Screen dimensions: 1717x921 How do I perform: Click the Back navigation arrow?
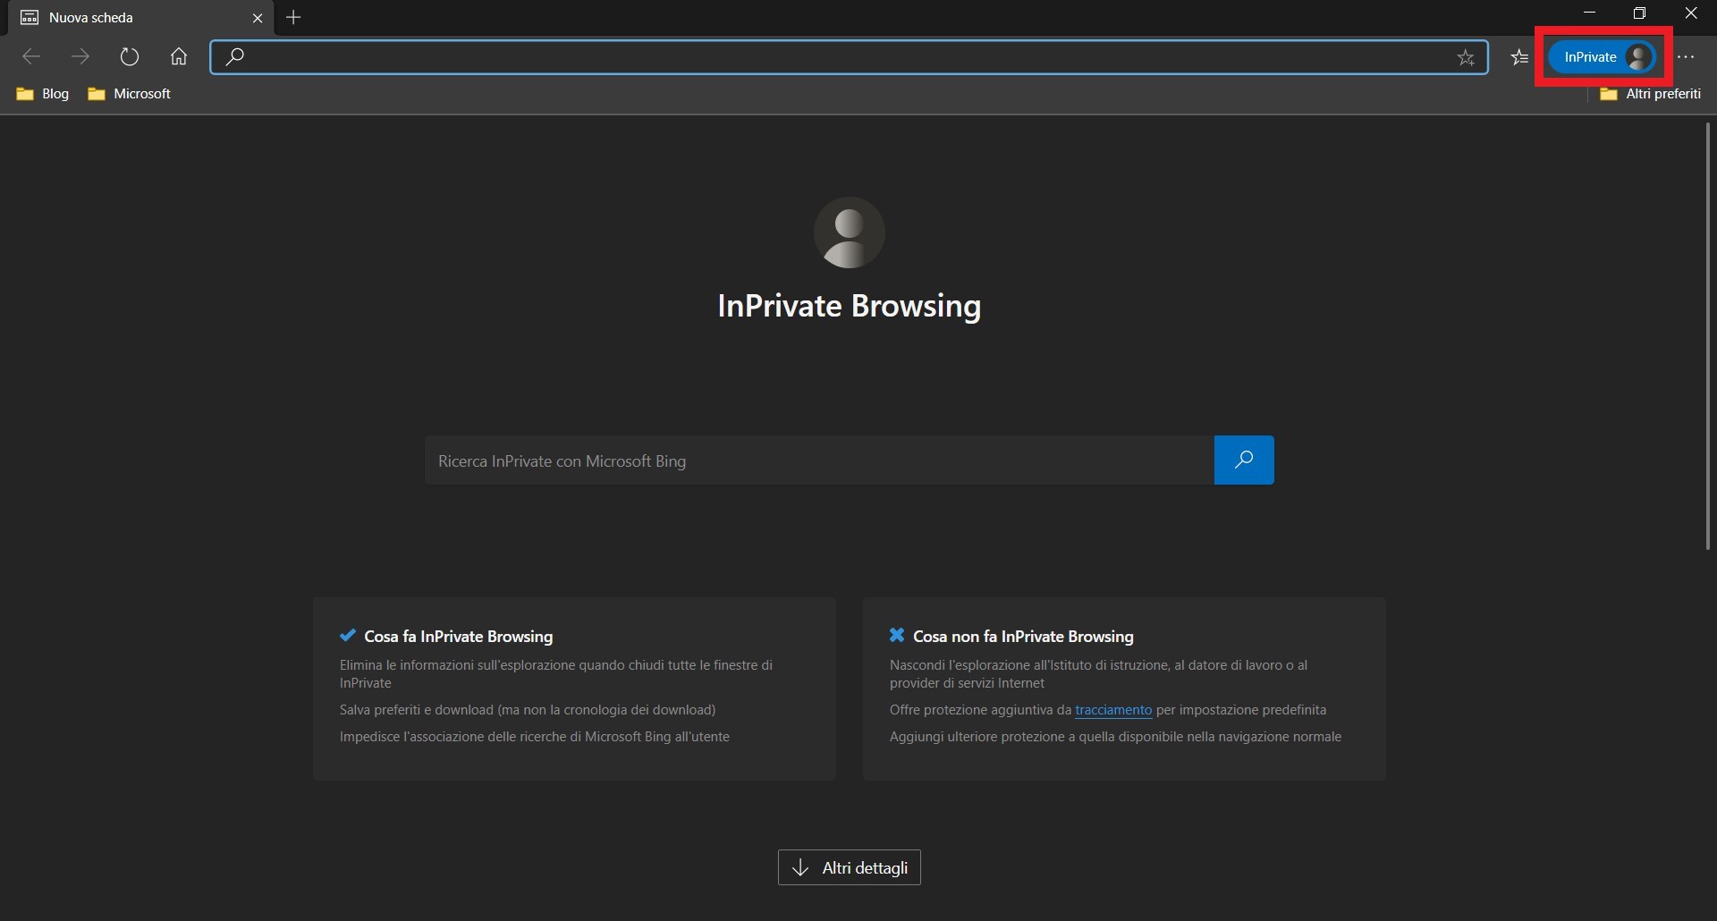click(x=31, y=57)
